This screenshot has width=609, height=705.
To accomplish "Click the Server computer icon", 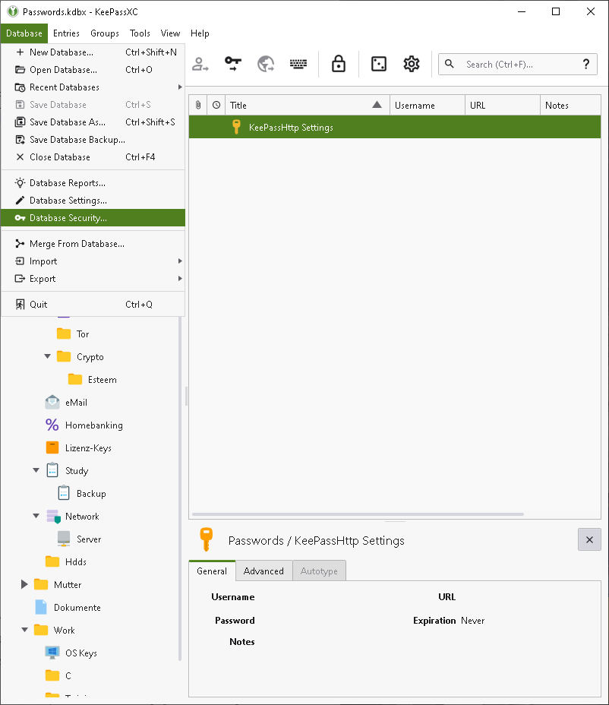I will [x=64, y=539].
